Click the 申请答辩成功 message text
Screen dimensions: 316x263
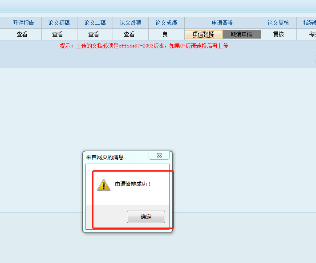coord(133,184)
